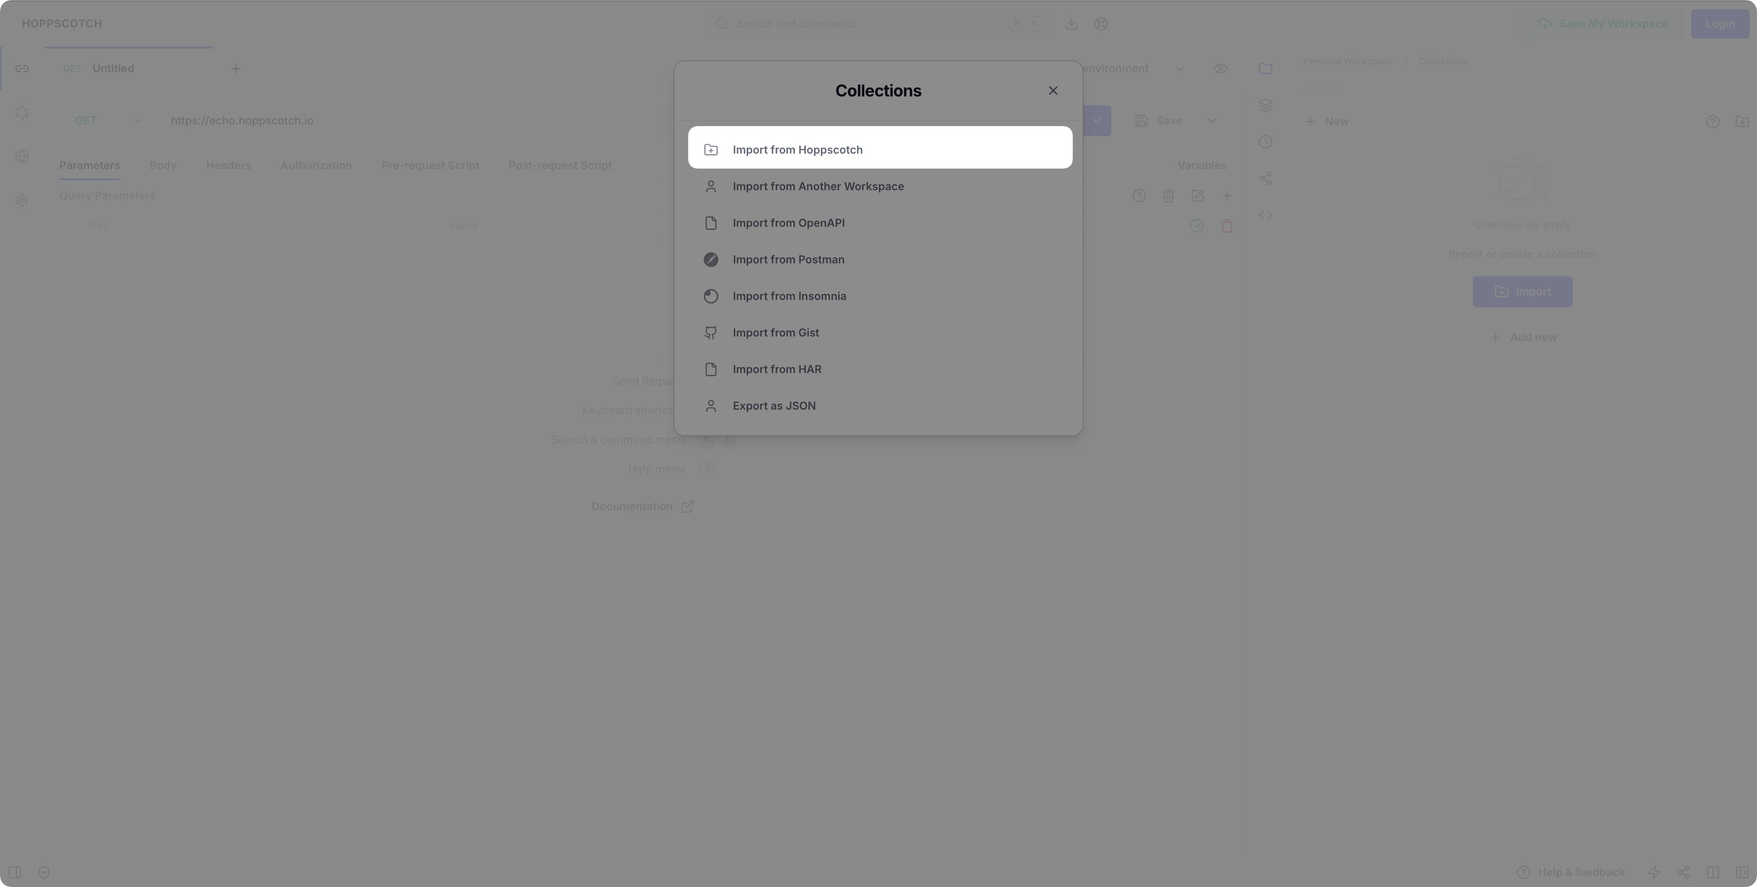Switch to the Headers tab
This screenshot has height=887, width=1757.
(228, 166)
